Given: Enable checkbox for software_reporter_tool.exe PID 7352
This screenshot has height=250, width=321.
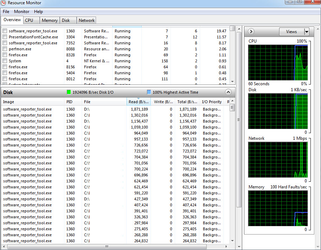Looking at the screenshot, I should pos(5,43).
